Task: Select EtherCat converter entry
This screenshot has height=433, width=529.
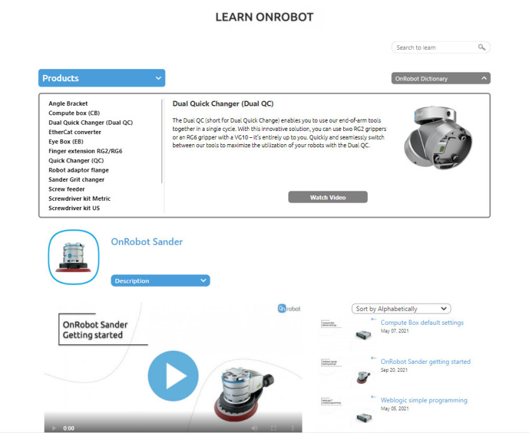Action: point(75,132)
